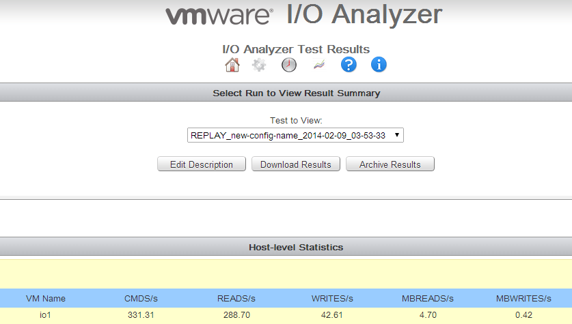The height and width of the screenshot is (324, 572).
Task: Select the 0.42 MBWRITES/s value
Action: click(x=524, y=315)
